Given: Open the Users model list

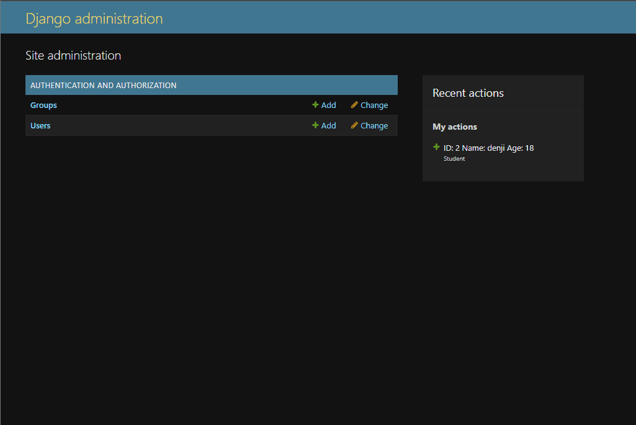Looking at the screenshot, I should click(x=40, y=126).
